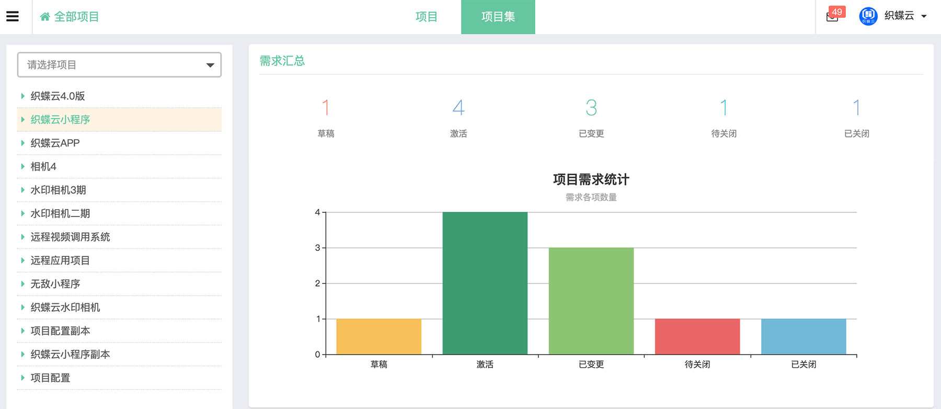Expand the 项目配置副本 tree arrow
Image resolution: width=941 pixels, height=409 pixels.
(x=22, y=331)
